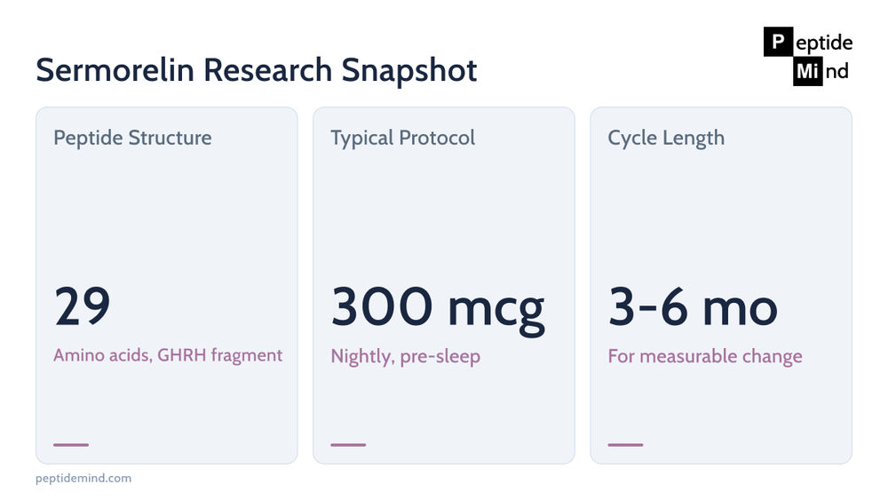Select the large 29 figure
The image size is (888, 500).
[82, 306]
